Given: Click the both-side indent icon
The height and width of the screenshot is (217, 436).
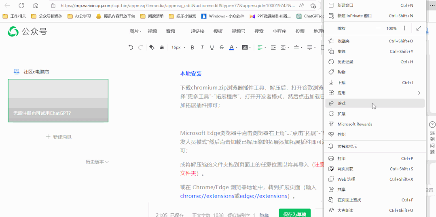Looking at the screenshot, I should click(283, 48).
